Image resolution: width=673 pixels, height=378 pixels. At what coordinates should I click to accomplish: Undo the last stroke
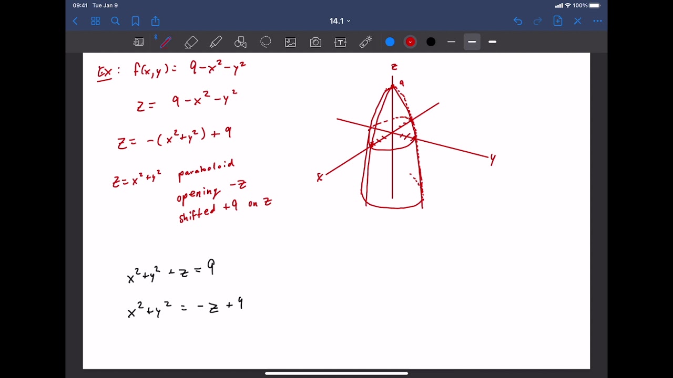tap(518, 21)
